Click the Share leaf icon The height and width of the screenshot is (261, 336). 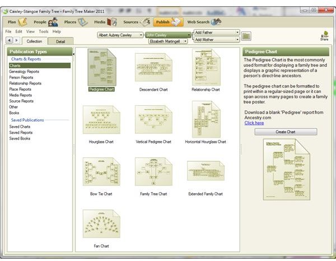[x=324, y=36]
